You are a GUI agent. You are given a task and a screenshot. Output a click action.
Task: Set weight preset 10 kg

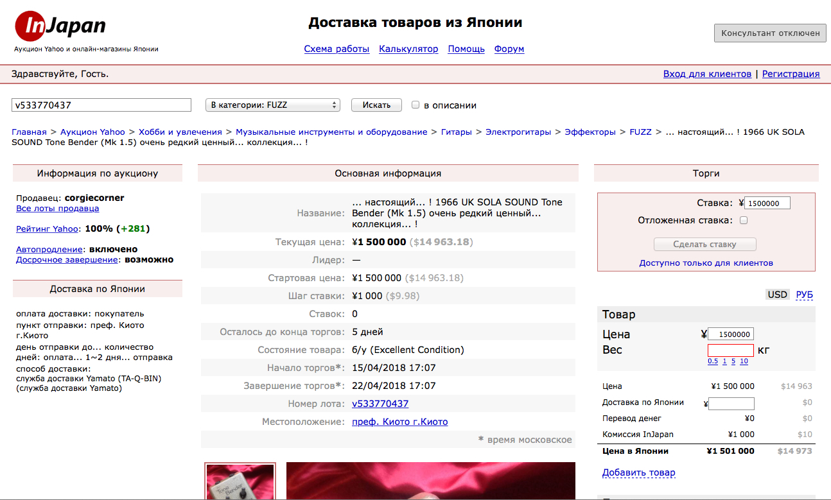pyautogui.click(x=744, y=361)
